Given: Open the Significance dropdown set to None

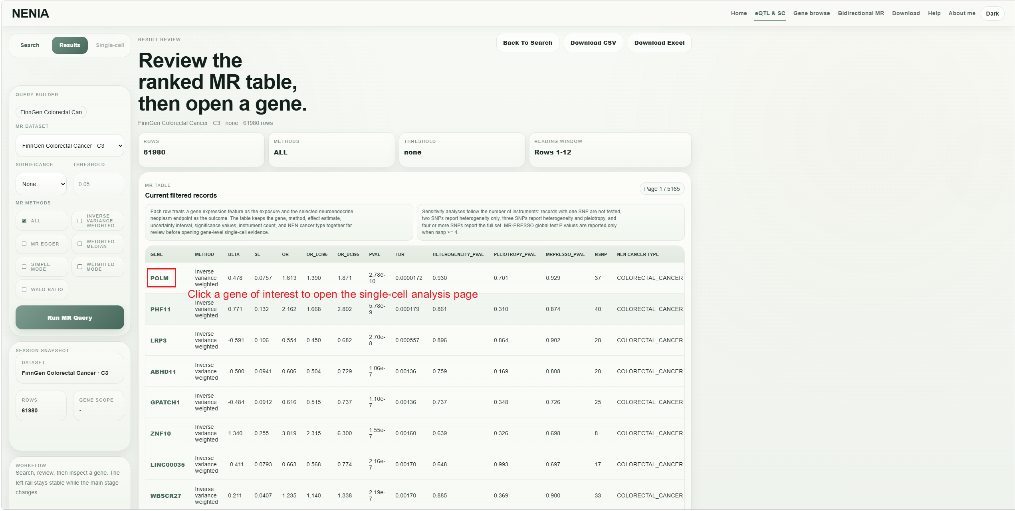Looking at the screenshot, I should [x=41, y=184].
